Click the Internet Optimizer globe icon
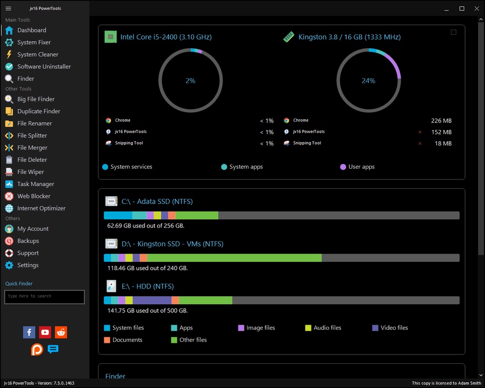Screen dimensions: 485x388 click(x=9, y=208)
